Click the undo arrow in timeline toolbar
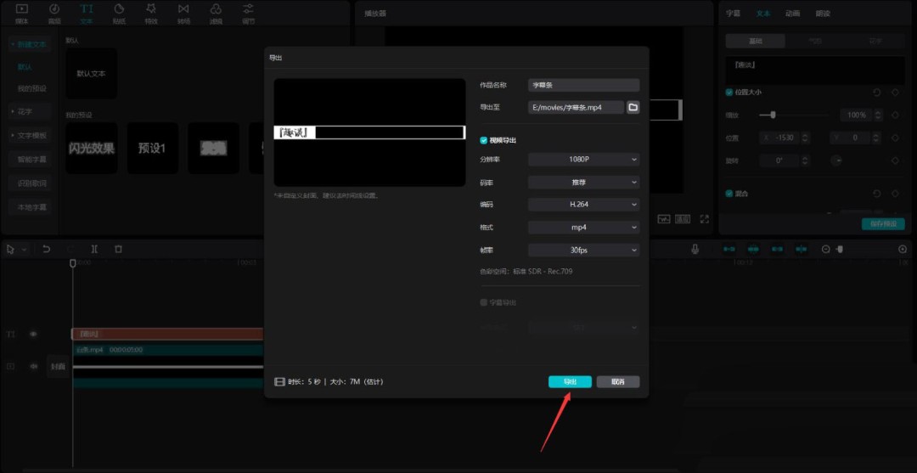 [x=47, y=249]
